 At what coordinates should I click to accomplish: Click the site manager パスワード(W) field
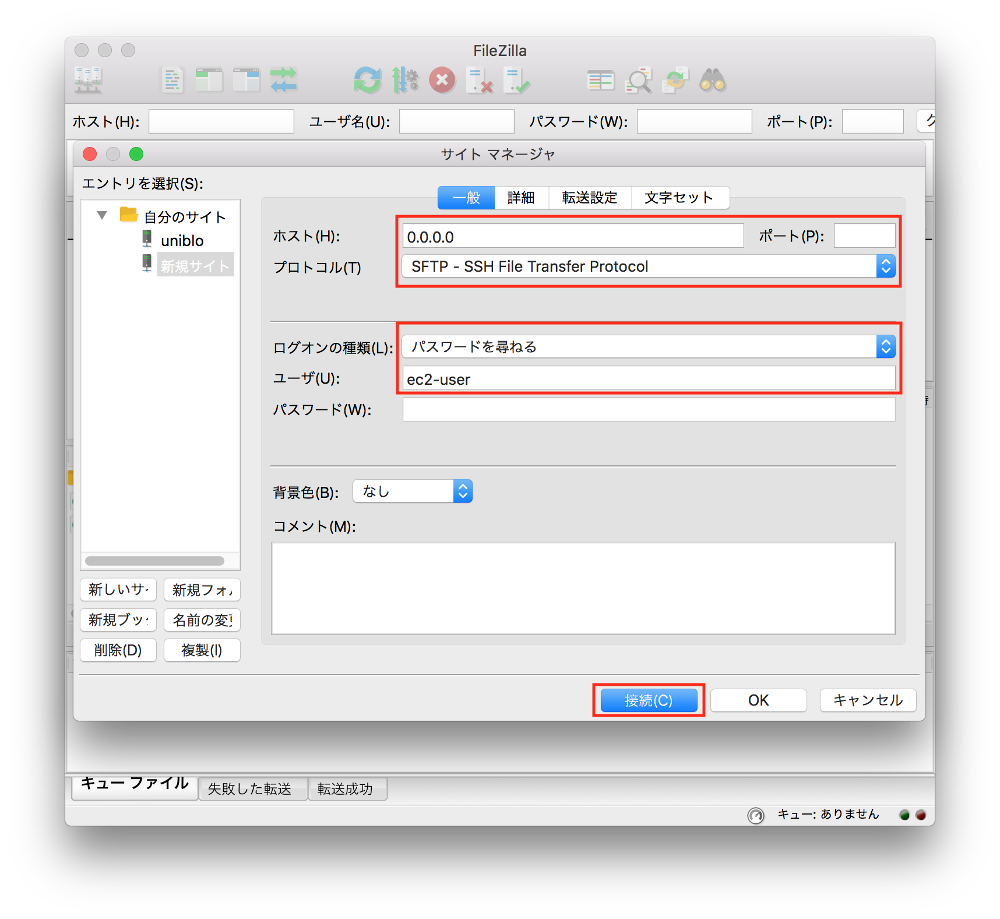[649, 409]
